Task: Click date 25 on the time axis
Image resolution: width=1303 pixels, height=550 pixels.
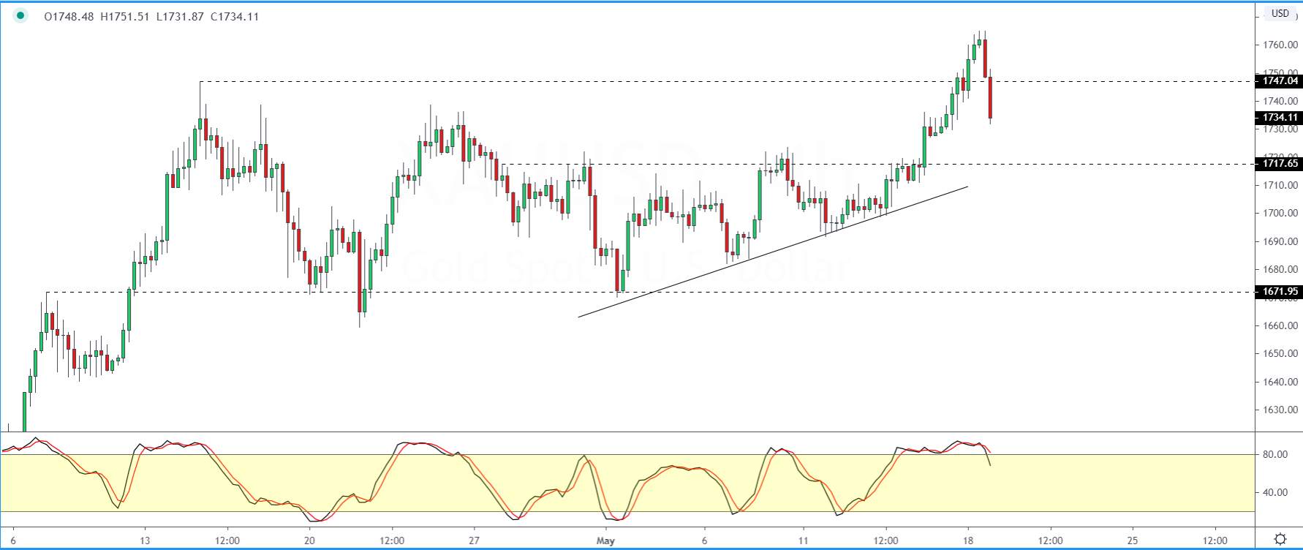Action: click(1133, 541)
